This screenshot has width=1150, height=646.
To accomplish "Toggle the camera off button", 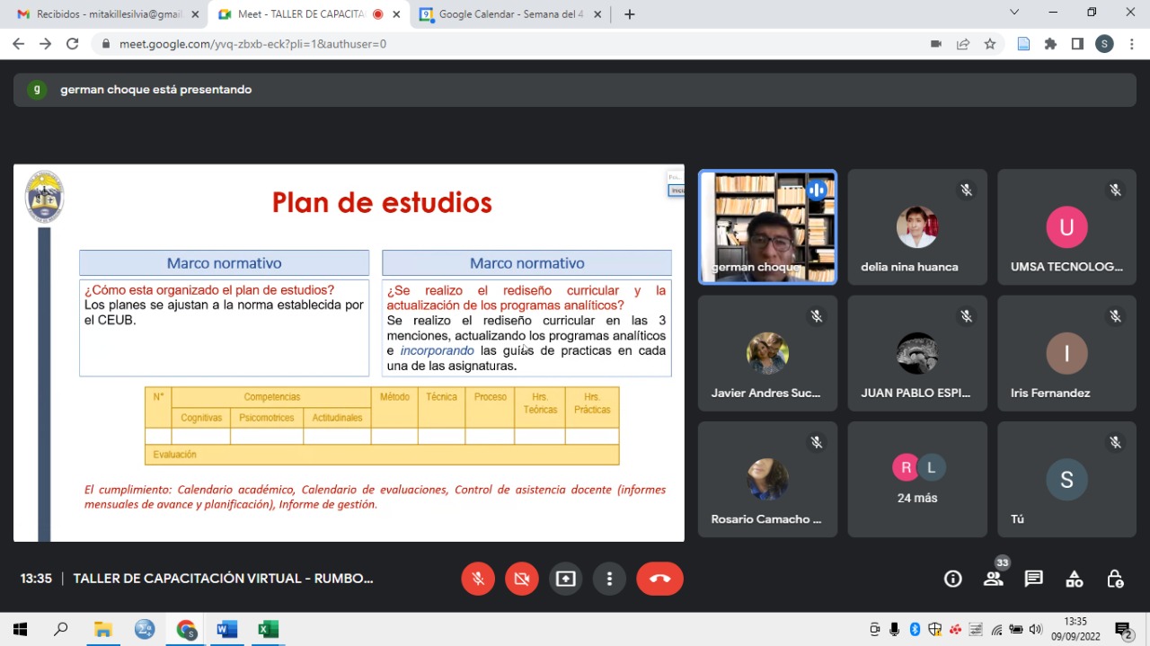I will pyautogui.click(x=522, y=579).
